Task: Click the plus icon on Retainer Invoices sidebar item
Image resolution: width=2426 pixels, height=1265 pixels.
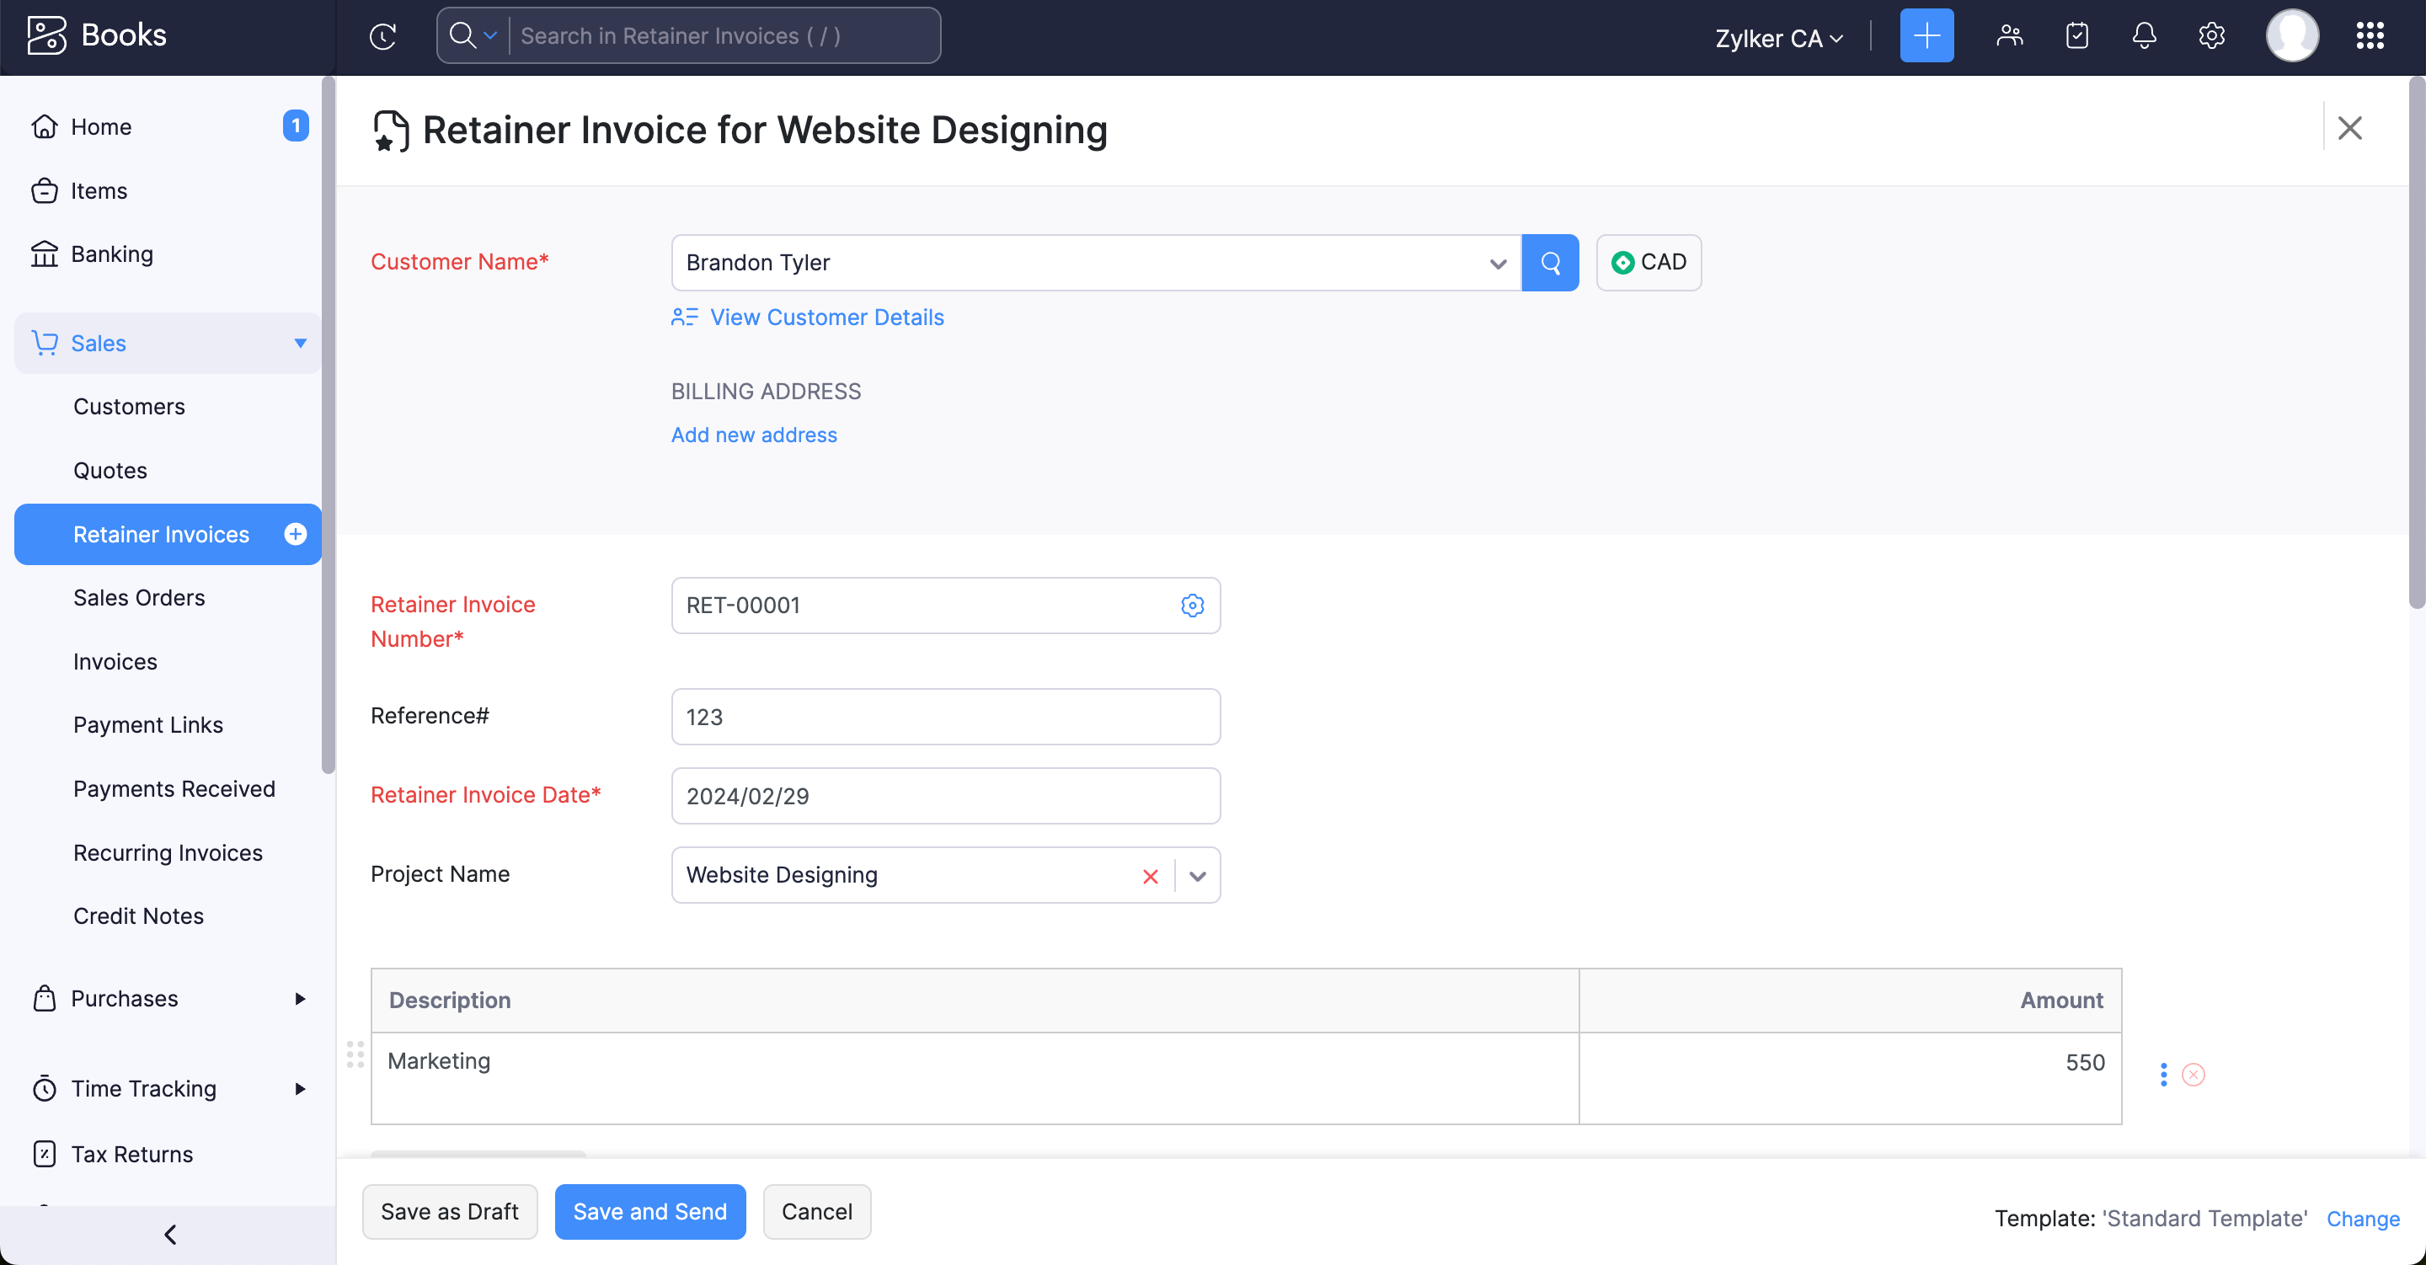Action: [295, 534]
